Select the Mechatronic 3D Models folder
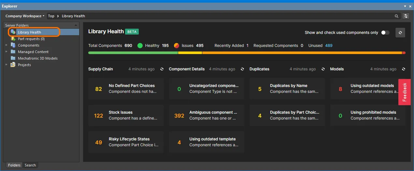This screenshot has height=171, width=414. 37,58
